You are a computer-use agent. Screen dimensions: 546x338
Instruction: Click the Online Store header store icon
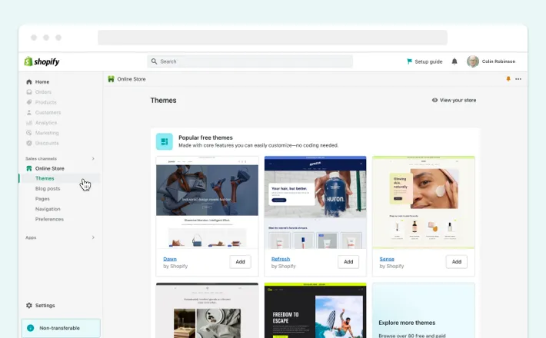pos(111,79)
